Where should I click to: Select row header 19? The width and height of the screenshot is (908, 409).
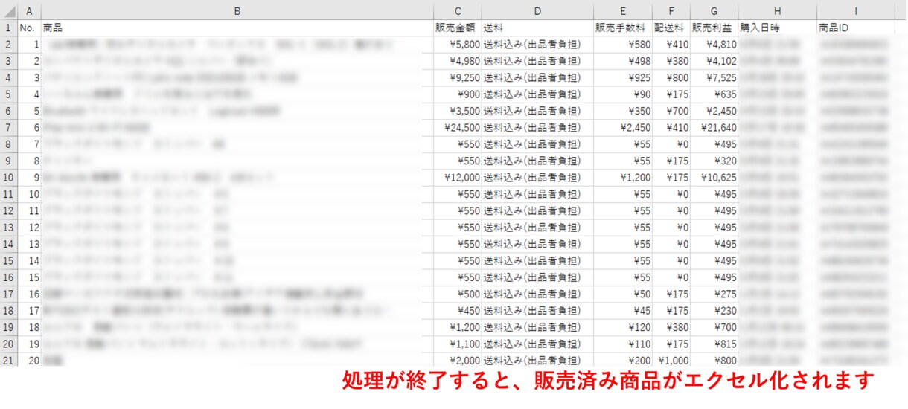click(8, 327)
